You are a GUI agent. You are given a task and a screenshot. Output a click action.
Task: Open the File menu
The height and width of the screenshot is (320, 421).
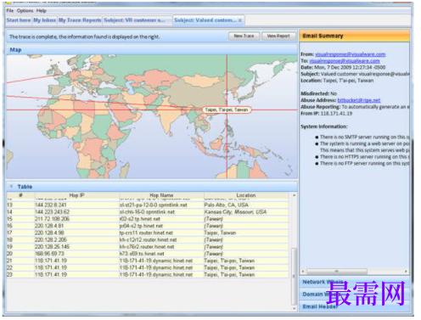tap(10, 11)
